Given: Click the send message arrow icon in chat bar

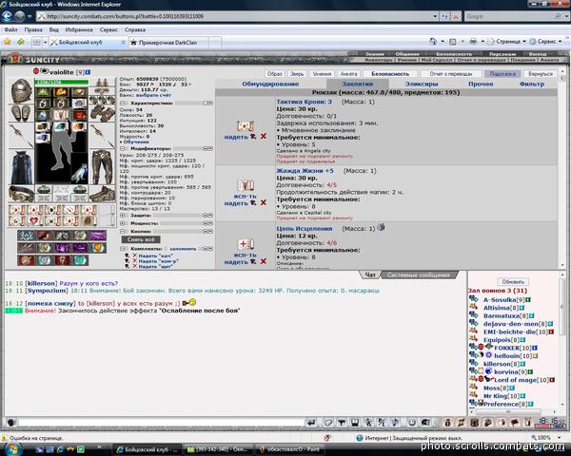Looking at the screenshot, I should [311, 422].
